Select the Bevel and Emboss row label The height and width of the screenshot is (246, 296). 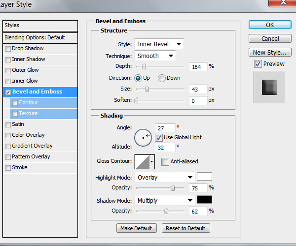tap(37, 92)
